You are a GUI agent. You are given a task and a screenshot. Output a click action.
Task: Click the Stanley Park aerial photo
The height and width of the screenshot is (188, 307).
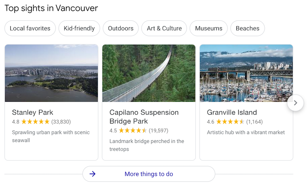51,73
